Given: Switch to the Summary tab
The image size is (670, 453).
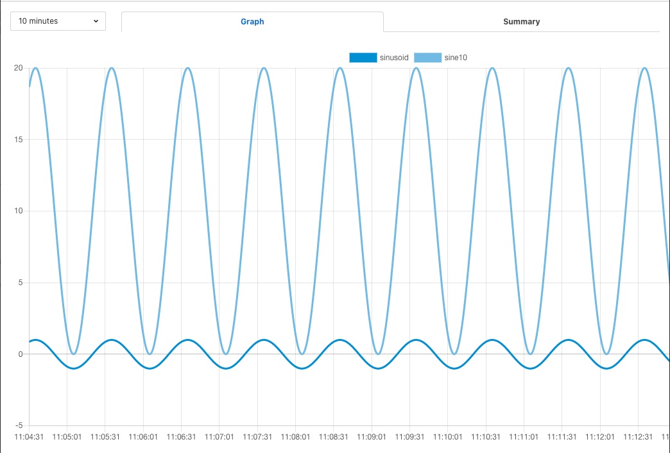Looking at the screenshot, I should [521, 22].
